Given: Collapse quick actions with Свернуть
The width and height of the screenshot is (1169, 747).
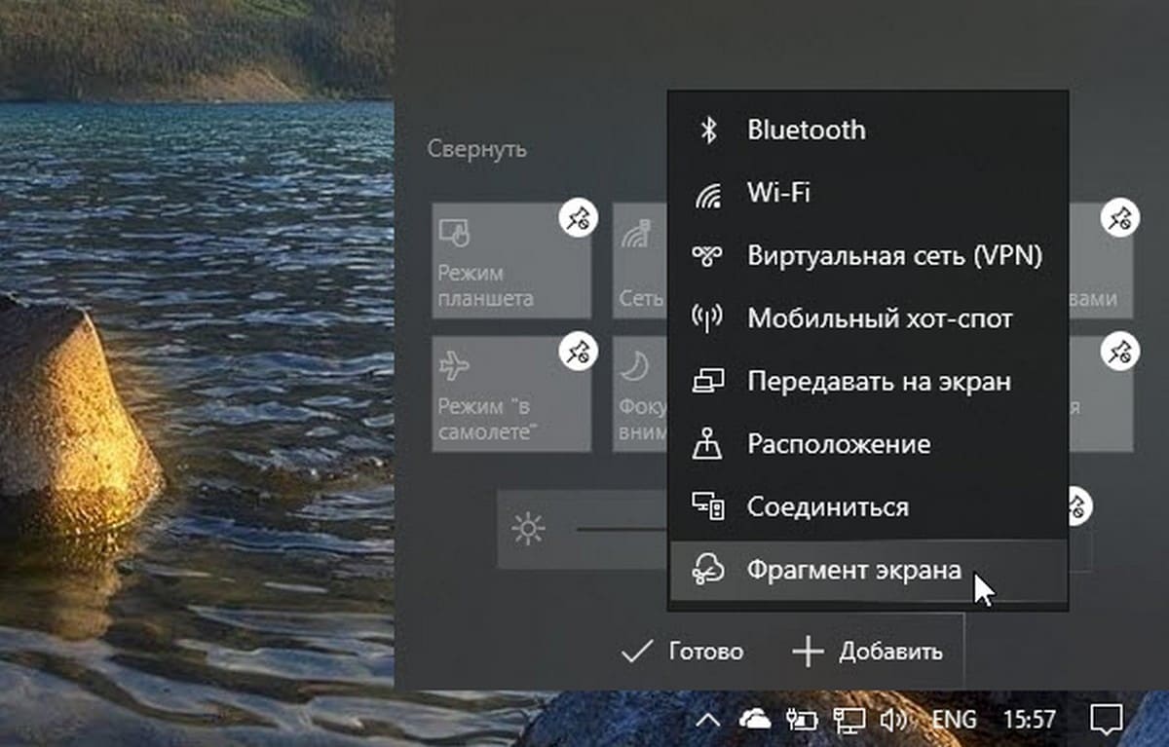Looking at the screenshot, I should click(477, 149).
